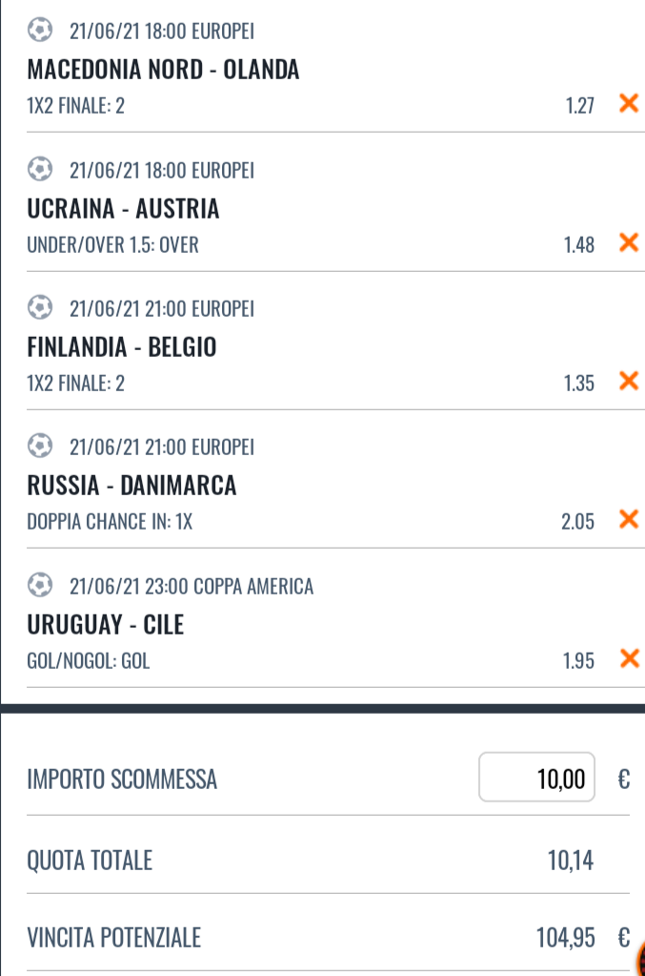This screenshot has height=976, width=645.
Task: Remove Finlandia - Belgio bet selection
Action: click(628, 382)
